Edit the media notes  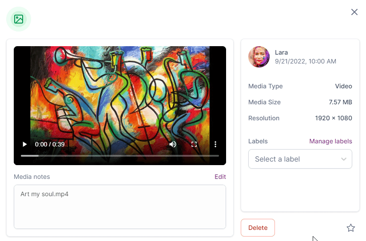point(220,177)
